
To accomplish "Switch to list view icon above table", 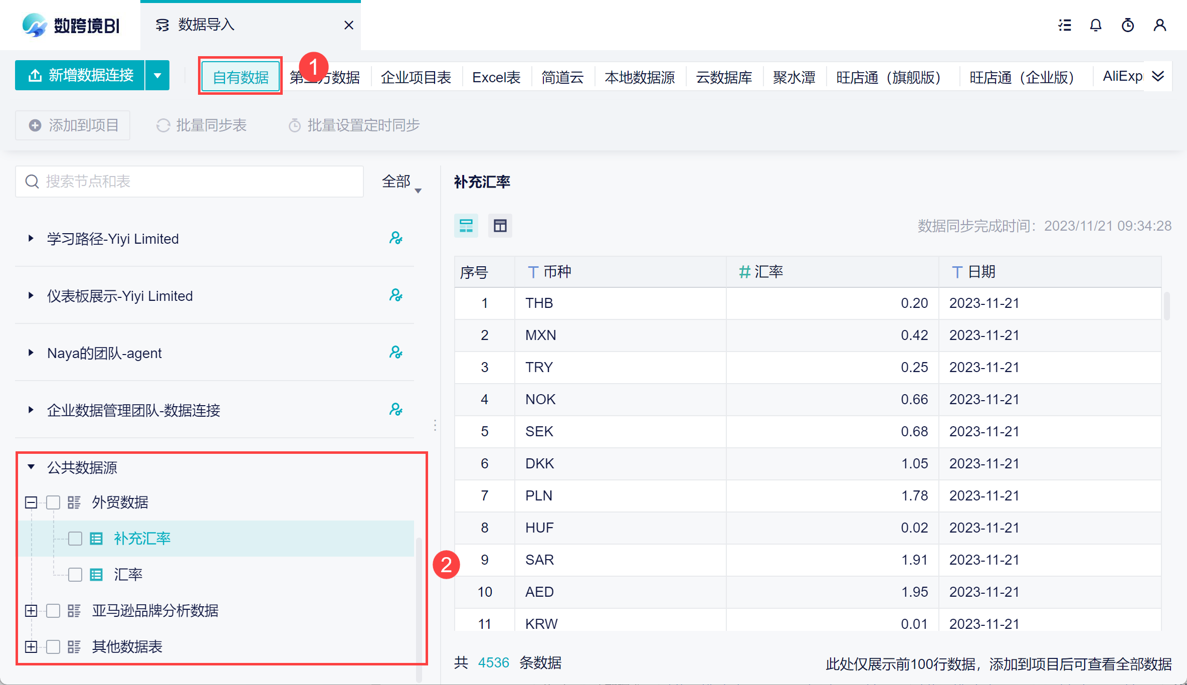I will click(466, 226).
